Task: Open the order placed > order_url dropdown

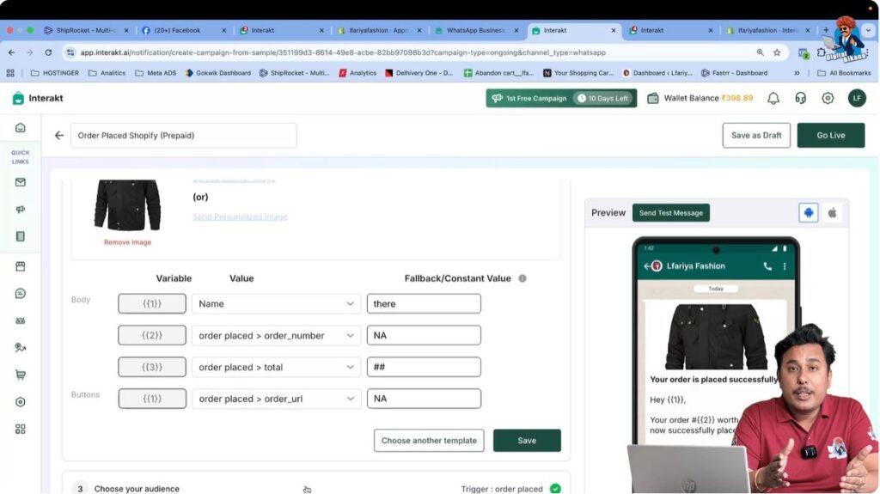Action: coord(276,399)
